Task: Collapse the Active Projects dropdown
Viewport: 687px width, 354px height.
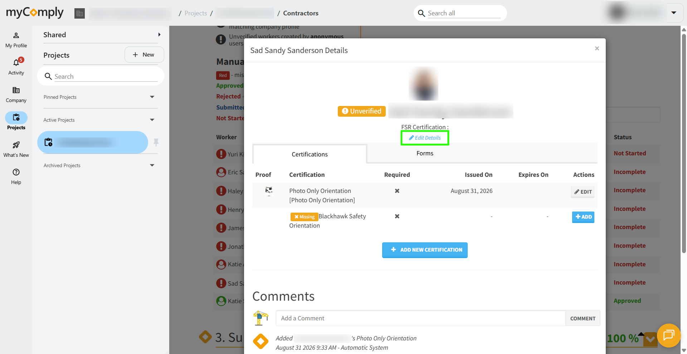Action: 152,120
